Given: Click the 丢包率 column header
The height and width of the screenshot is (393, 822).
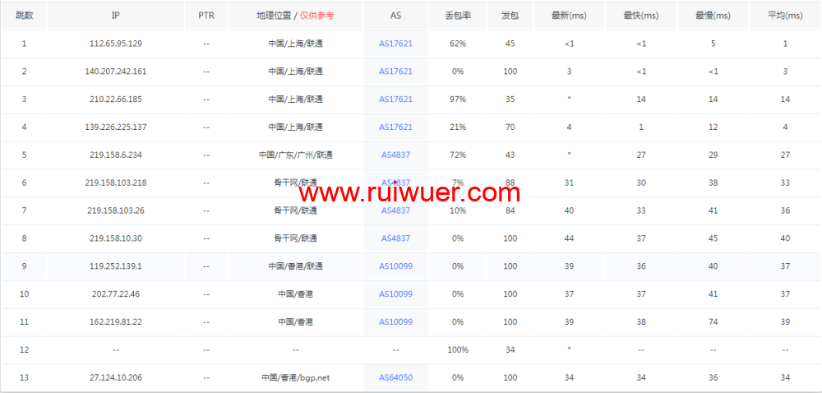Looking at the screenshot, I should coord(458,16).
